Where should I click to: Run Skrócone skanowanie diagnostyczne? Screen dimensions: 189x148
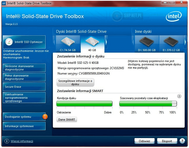click(x=24, y=68)
